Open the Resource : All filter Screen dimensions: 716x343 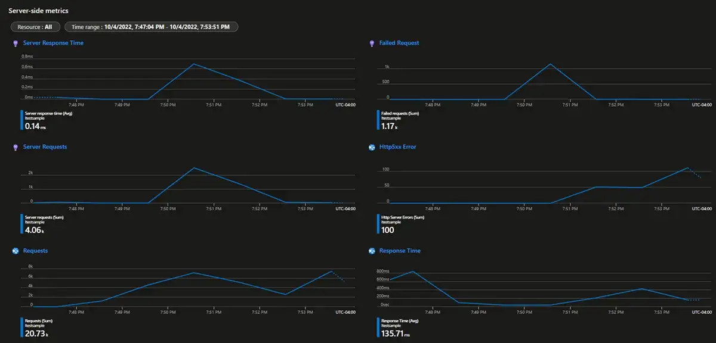point(35,26)
